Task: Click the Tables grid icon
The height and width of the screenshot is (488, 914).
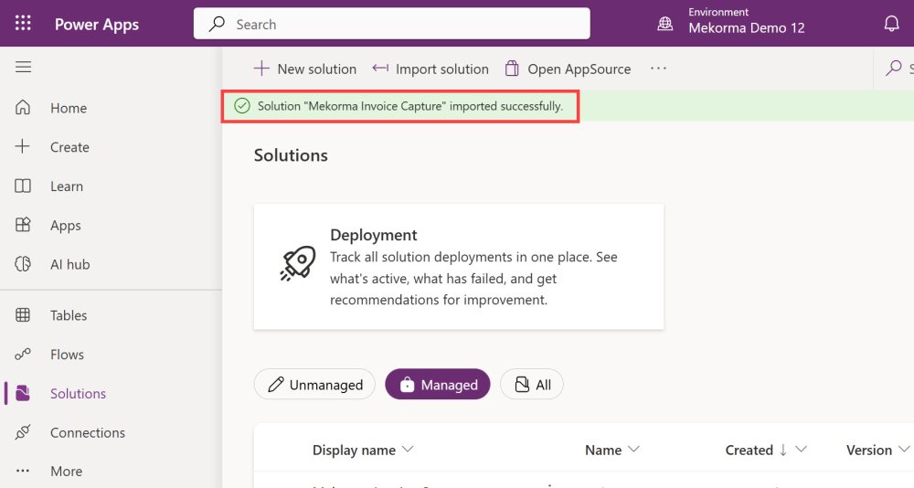Action: tap(23, 315)
